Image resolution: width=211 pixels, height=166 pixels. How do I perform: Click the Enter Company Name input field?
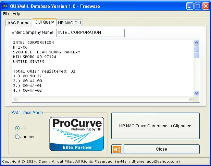pyautogui.click(x=90, y=33)
